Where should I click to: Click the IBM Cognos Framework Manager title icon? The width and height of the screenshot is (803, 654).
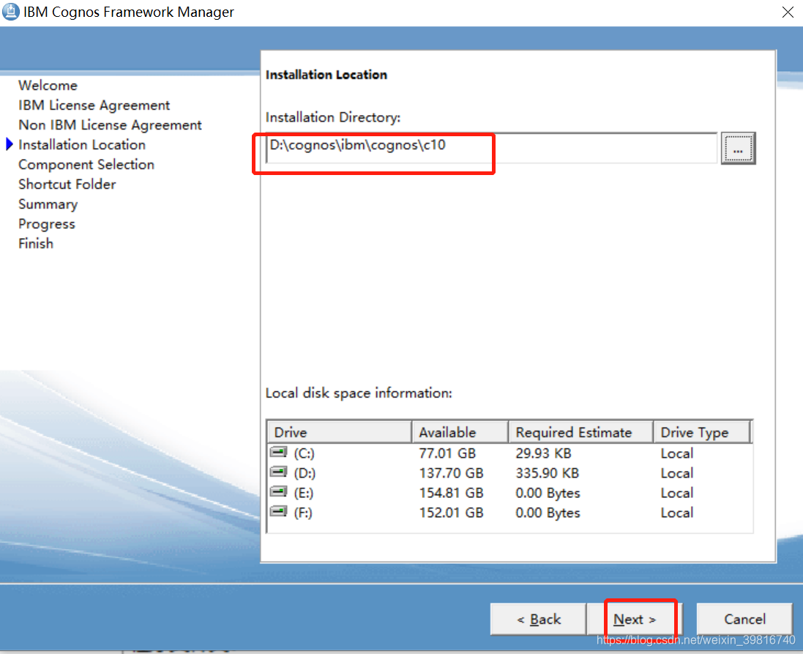[11, 11]
